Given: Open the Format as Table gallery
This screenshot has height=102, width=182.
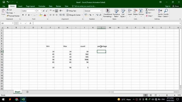Looking at the screenshot, I should (116, 13).
